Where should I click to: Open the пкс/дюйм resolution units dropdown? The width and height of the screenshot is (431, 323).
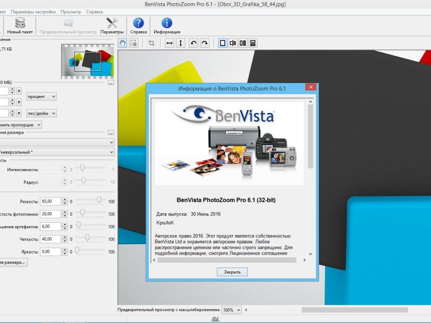pyautogui.click(x=41, y=113)
